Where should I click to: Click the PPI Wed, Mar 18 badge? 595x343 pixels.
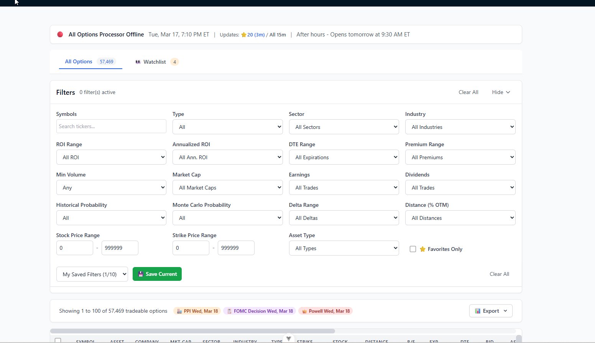point(197,311)
